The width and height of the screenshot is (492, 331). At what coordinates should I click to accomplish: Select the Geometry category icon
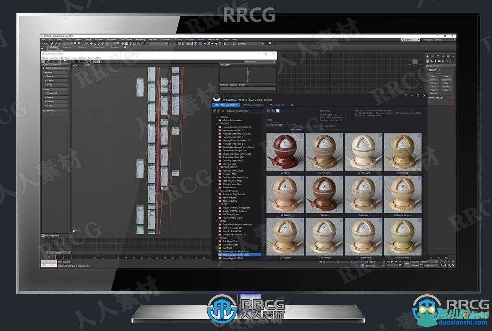[x=428, y=62]
